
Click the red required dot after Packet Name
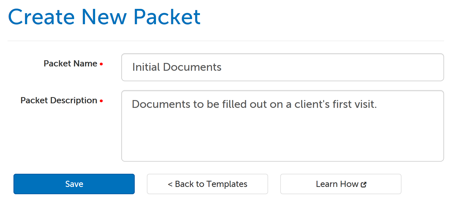102,64
